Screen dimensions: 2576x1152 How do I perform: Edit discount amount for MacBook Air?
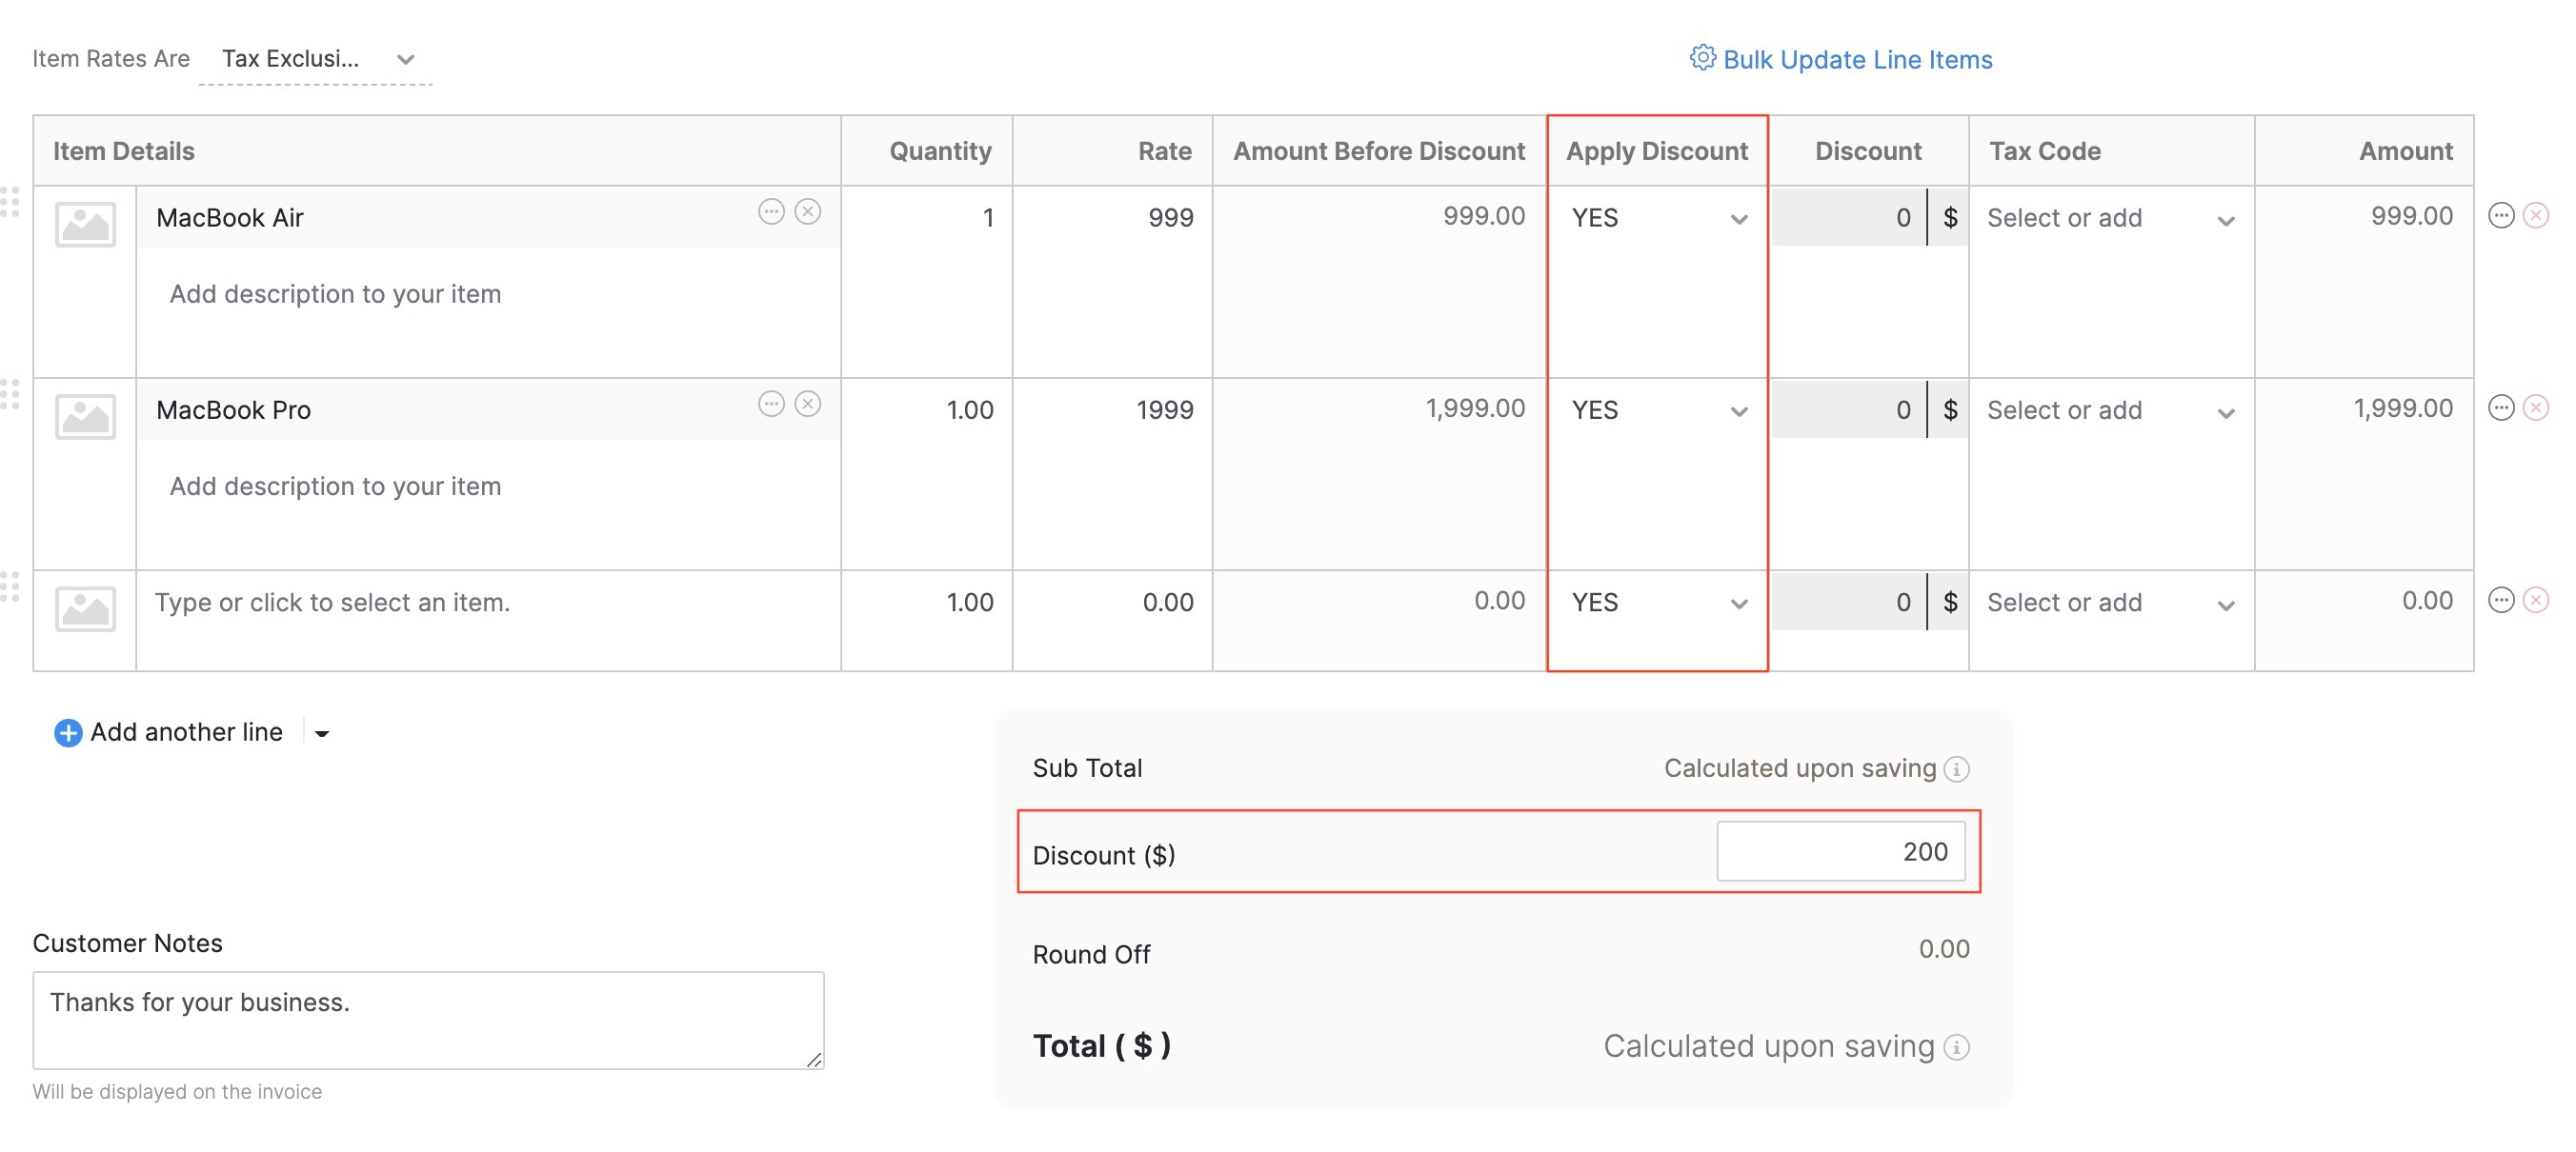click(x=1849, y=218)
